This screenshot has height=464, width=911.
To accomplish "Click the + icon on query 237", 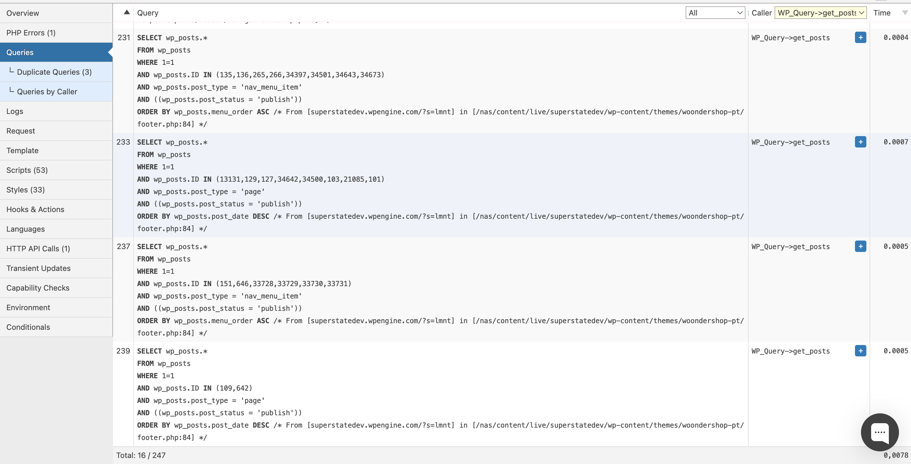I will pos(861,246).
